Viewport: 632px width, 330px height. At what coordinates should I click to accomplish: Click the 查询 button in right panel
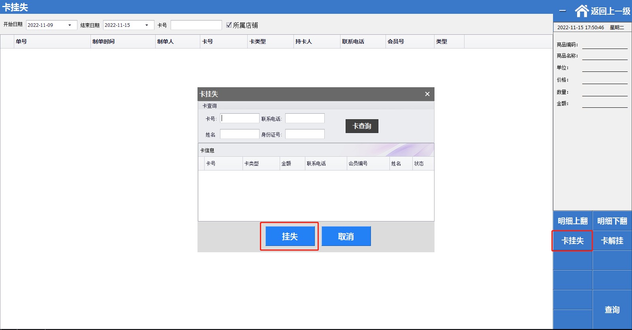pyautogui.click(x=612, y=309)
